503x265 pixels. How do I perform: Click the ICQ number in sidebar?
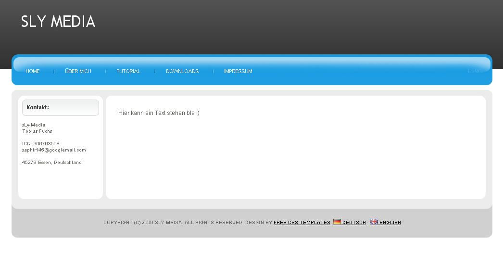pyautogui.click(x=41, y=143)
